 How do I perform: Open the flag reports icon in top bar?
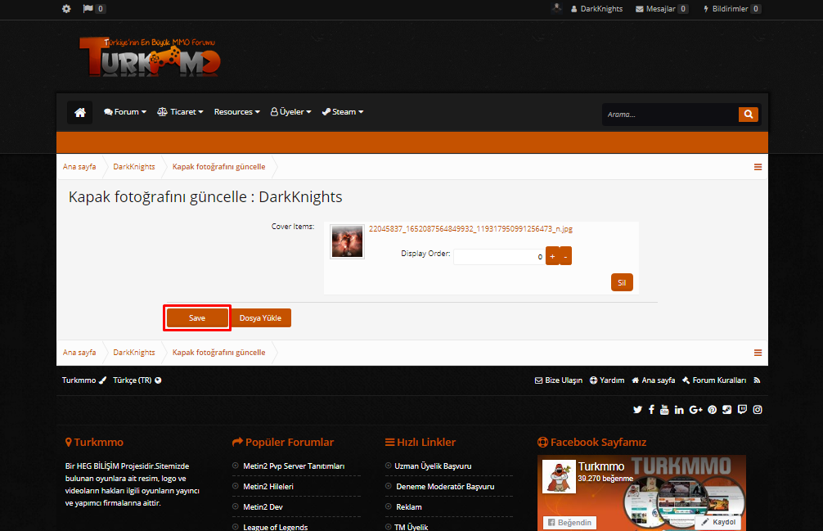[x=88, y=8]
